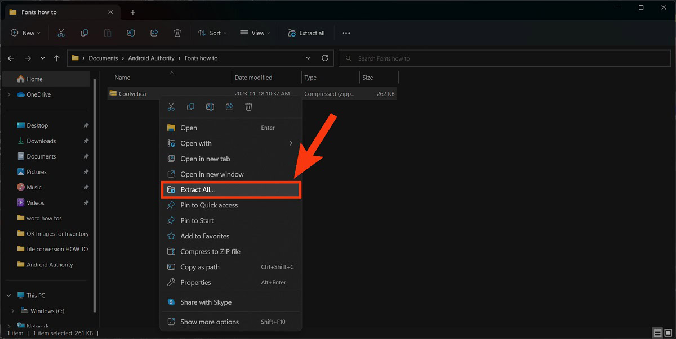Screen dimensions: 676x339
Task: Open the Pictures folder in sidebar
Action: (37, 172)
